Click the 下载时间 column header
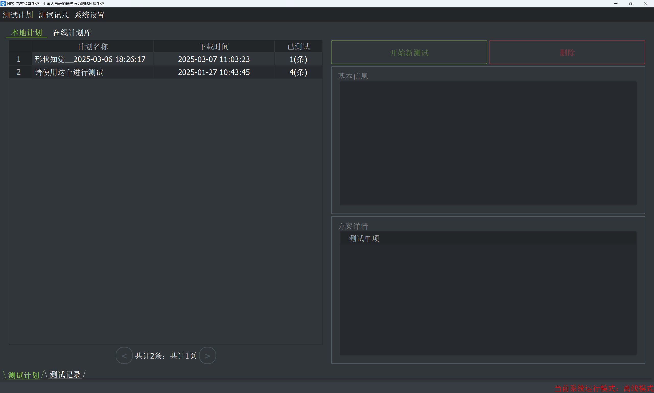654x393 pixels. click(x=214, y=47)
